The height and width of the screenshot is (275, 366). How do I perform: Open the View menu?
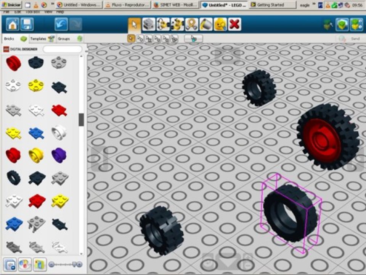48,12
